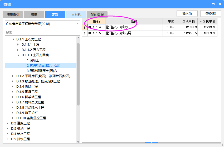Collapse the D.1.1 土石方工程 node

pyautogui.click(x=13, y=39)
